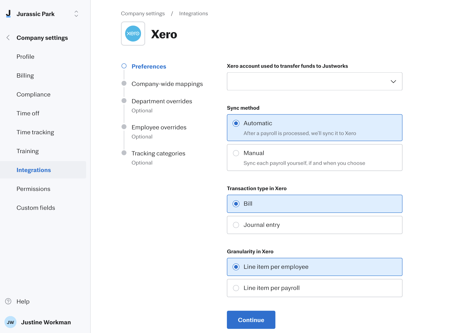The width and height of the screenshot is (476, 333).
Task: Click the Company settings breadcrumb
Action: pos(143,13)
